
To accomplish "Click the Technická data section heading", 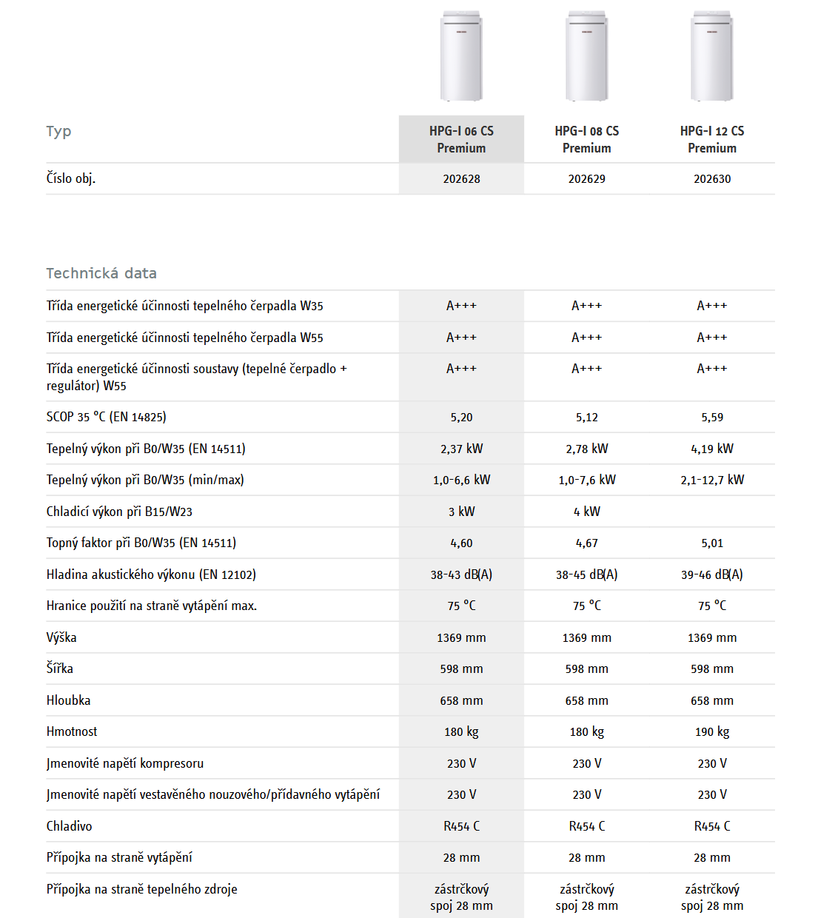I will [101, 273].
